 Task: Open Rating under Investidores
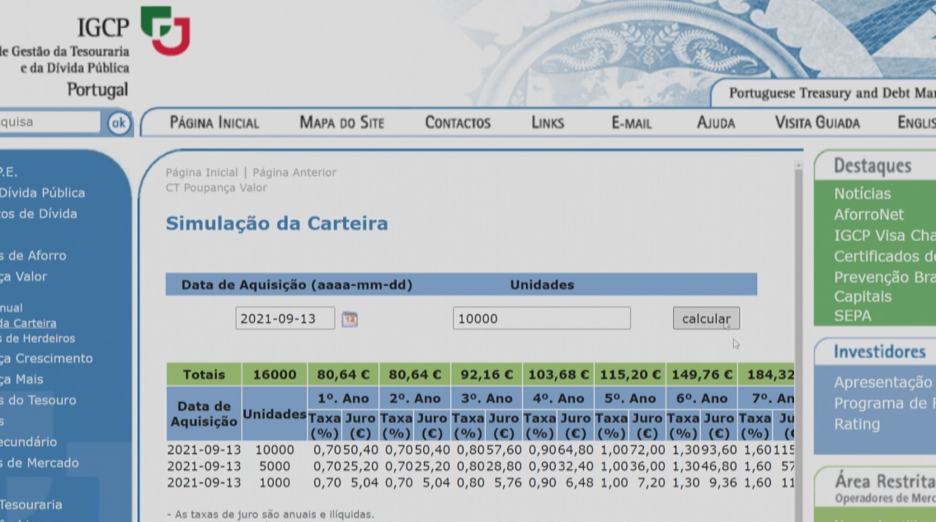click(x=856, y=425)
